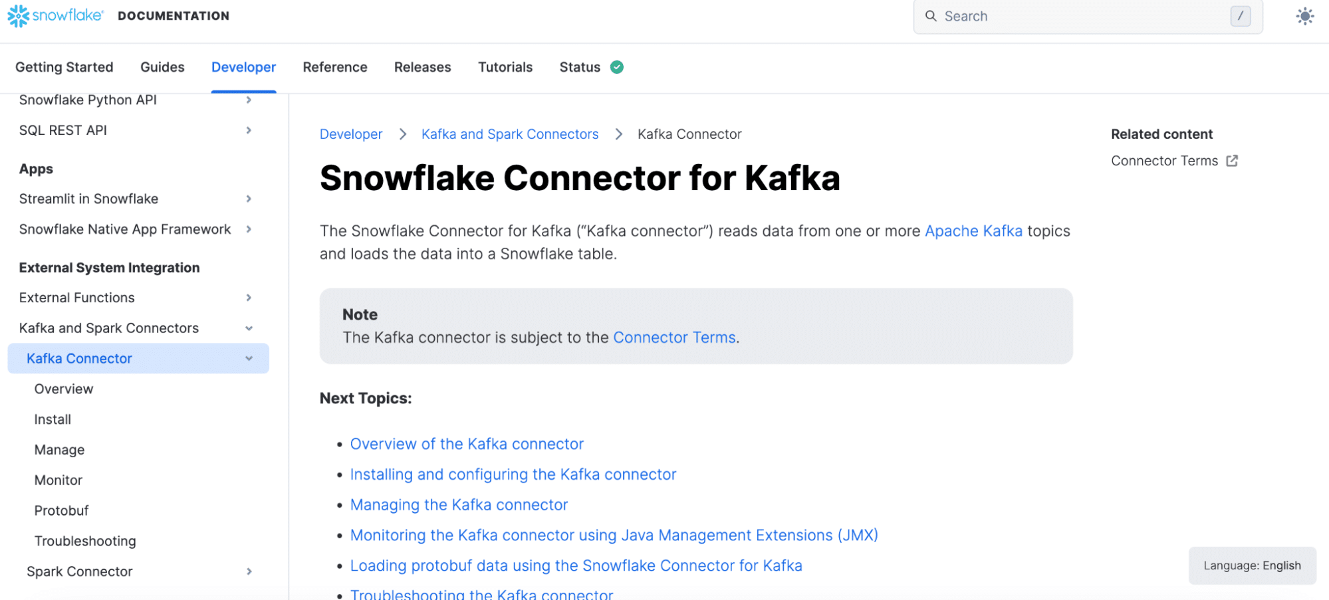Image resolution: width=1329 pixels, height=600 pixels.
Task: Open Monitoring Kafka connector using JMX link
Action: [x=614, y=536]
